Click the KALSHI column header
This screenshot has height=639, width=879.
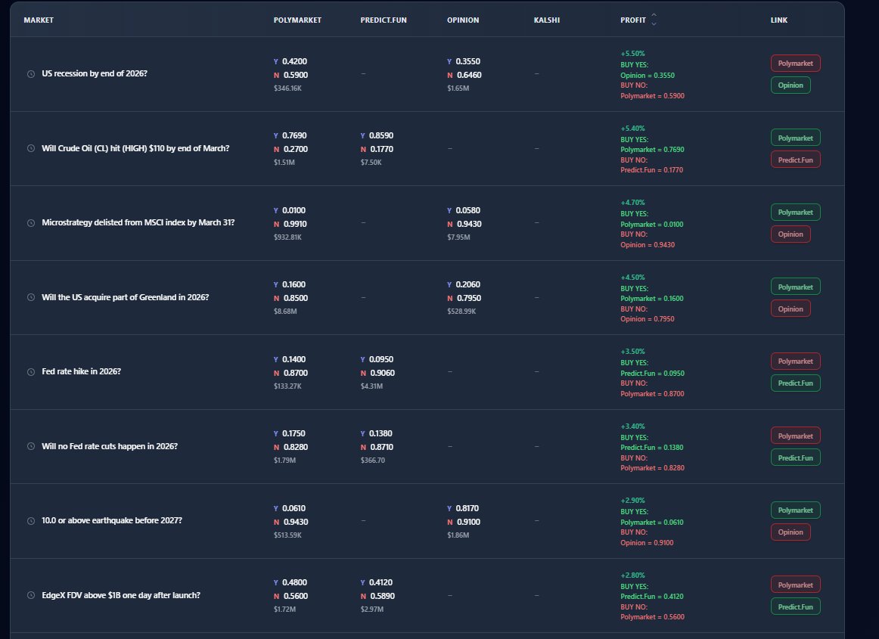click(x=547, y=20)
